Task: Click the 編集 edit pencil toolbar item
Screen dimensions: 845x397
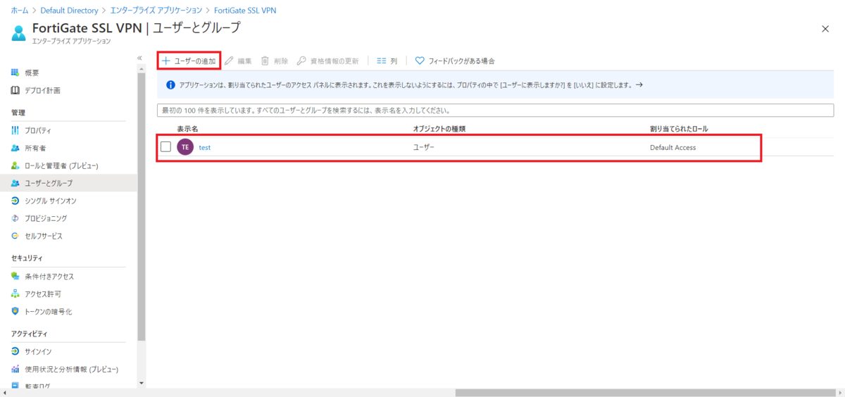Action: pyautogui.click(x=238, y=61)
